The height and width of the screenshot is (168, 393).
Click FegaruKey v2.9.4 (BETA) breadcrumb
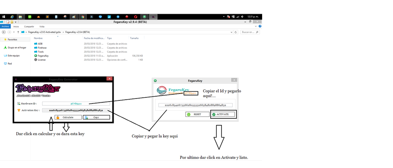click(78, 32)
